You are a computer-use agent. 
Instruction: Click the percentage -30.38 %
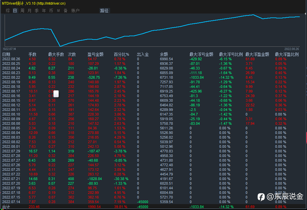click(121, 179)
